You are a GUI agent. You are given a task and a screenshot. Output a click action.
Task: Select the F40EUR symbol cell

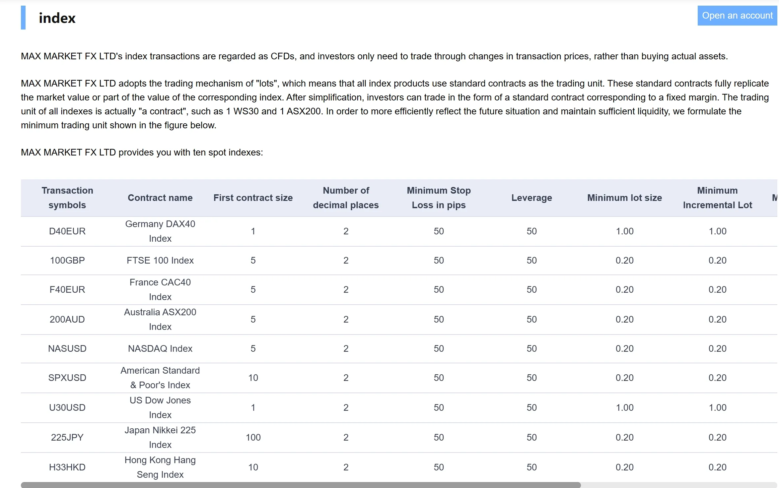(x=67, y=289)
